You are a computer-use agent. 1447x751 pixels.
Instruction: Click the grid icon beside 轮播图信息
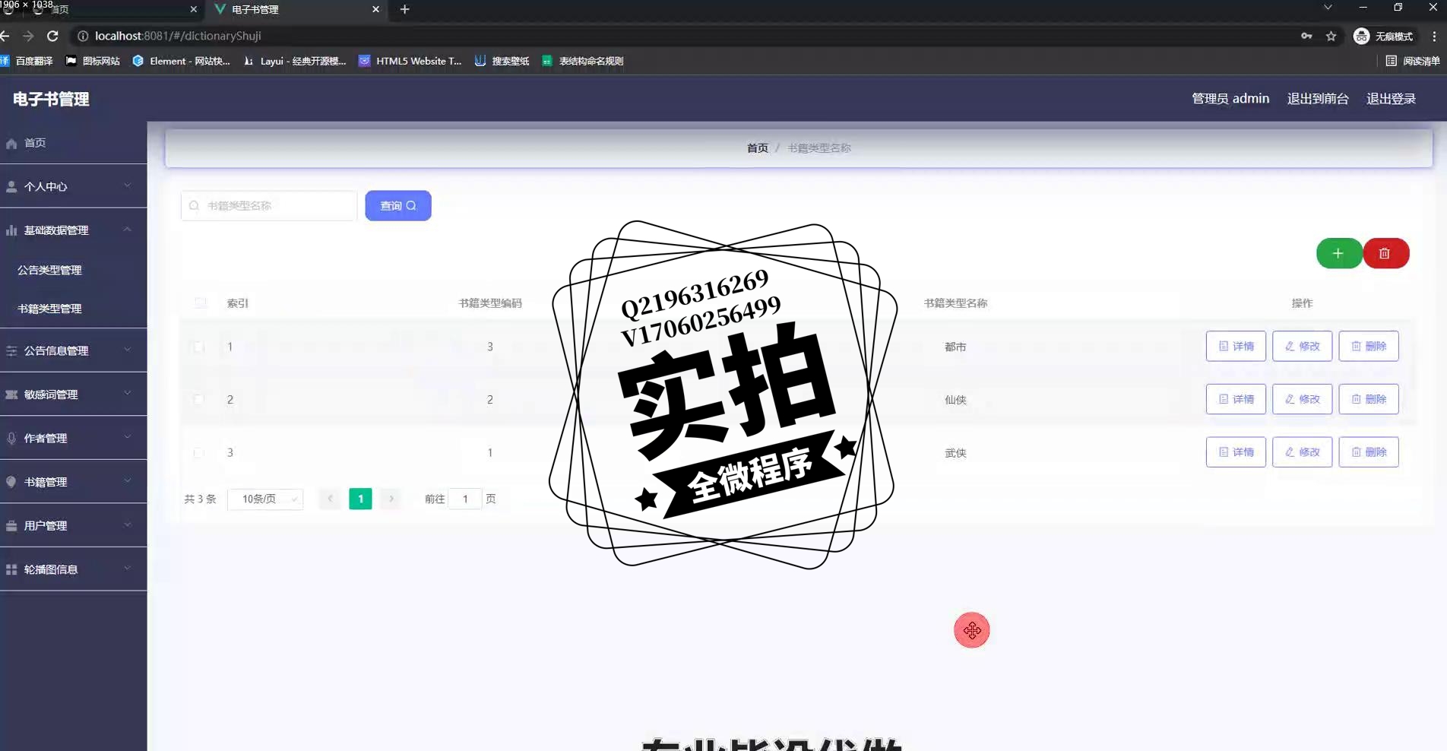click(11, 569)
